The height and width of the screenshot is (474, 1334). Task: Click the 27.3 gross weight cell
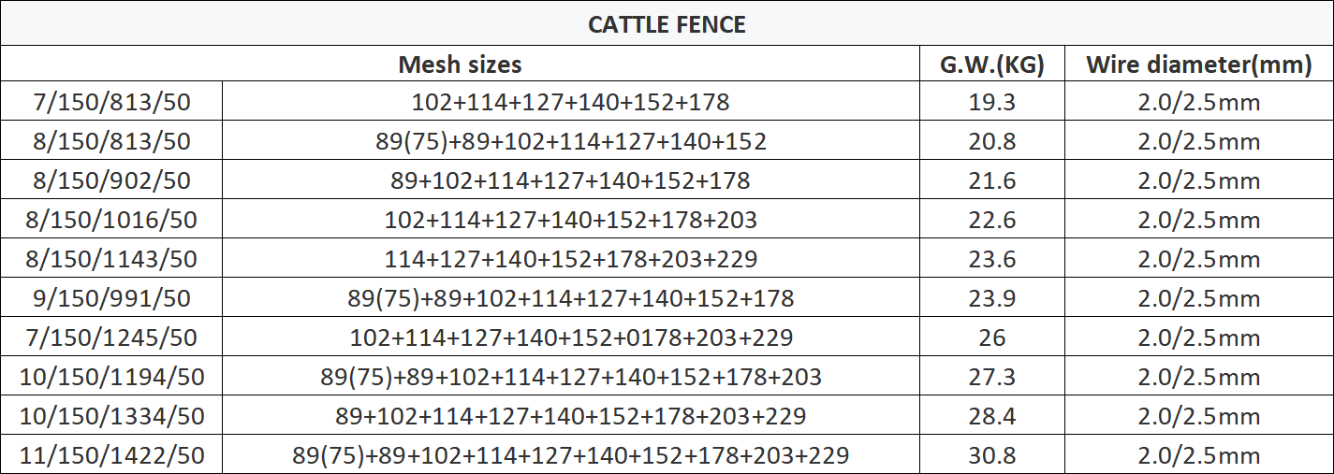[x=991, y=376]
